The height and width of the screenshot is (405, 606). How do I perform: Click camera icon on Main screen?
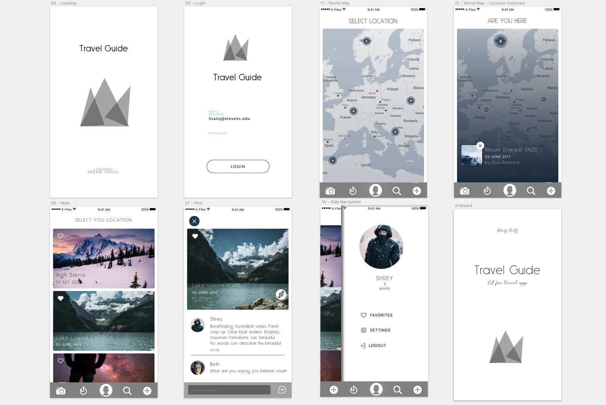pyautogui.click(x=60, y=391)
